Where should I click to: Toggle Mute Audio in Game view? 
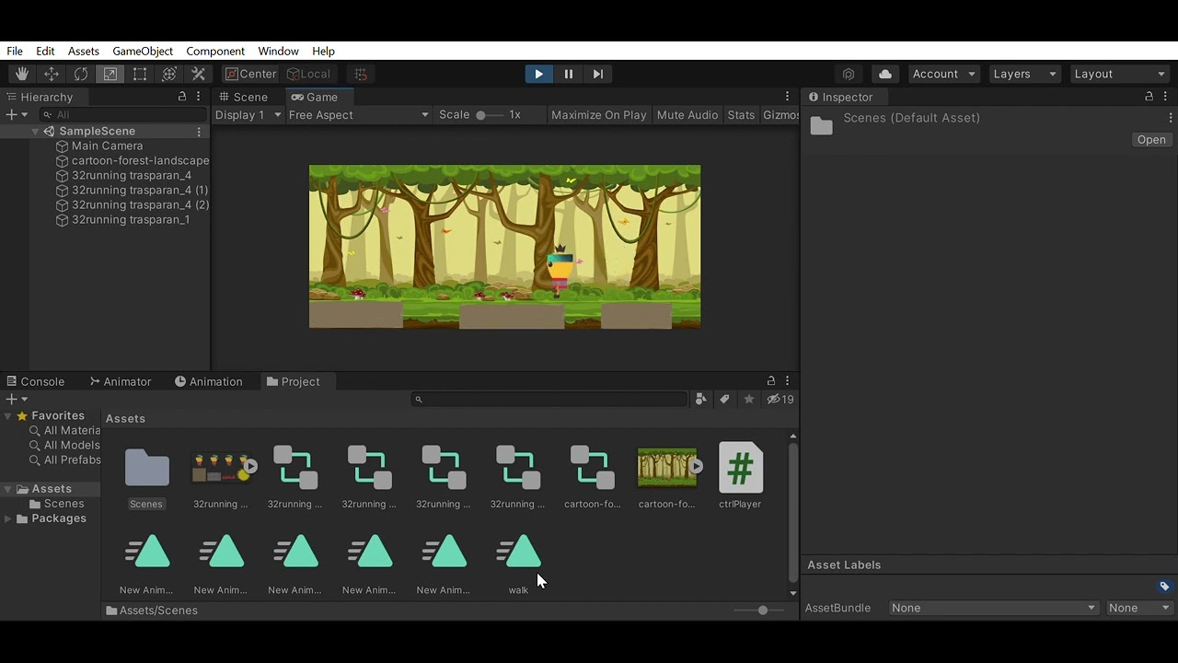click(x=687, y=115)
